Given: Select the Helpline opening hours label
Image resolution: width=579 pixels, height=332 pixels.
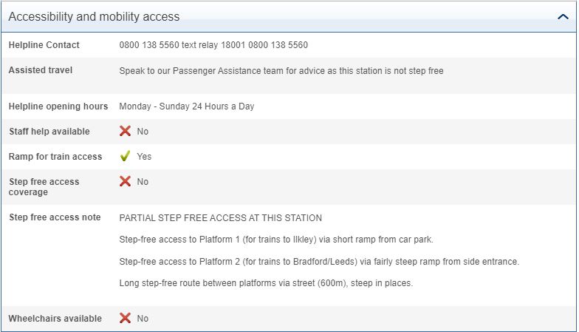Looking at the screenshot, I should [58, 106].
